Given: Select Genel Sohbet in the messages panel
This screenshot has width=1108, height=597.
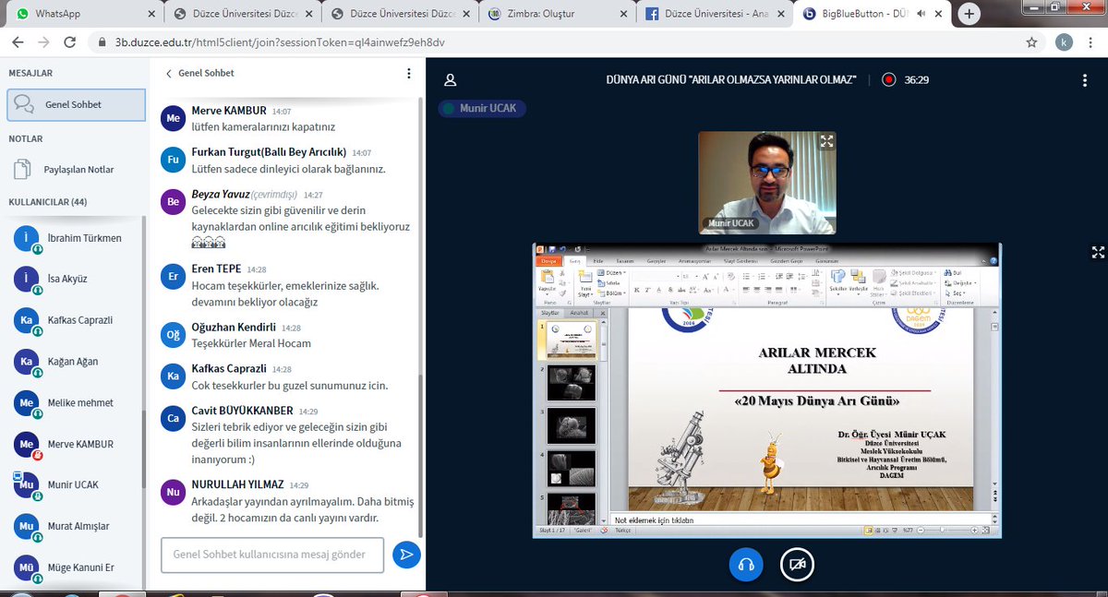Looking at the screenshot, I should (x=76, y=104).
